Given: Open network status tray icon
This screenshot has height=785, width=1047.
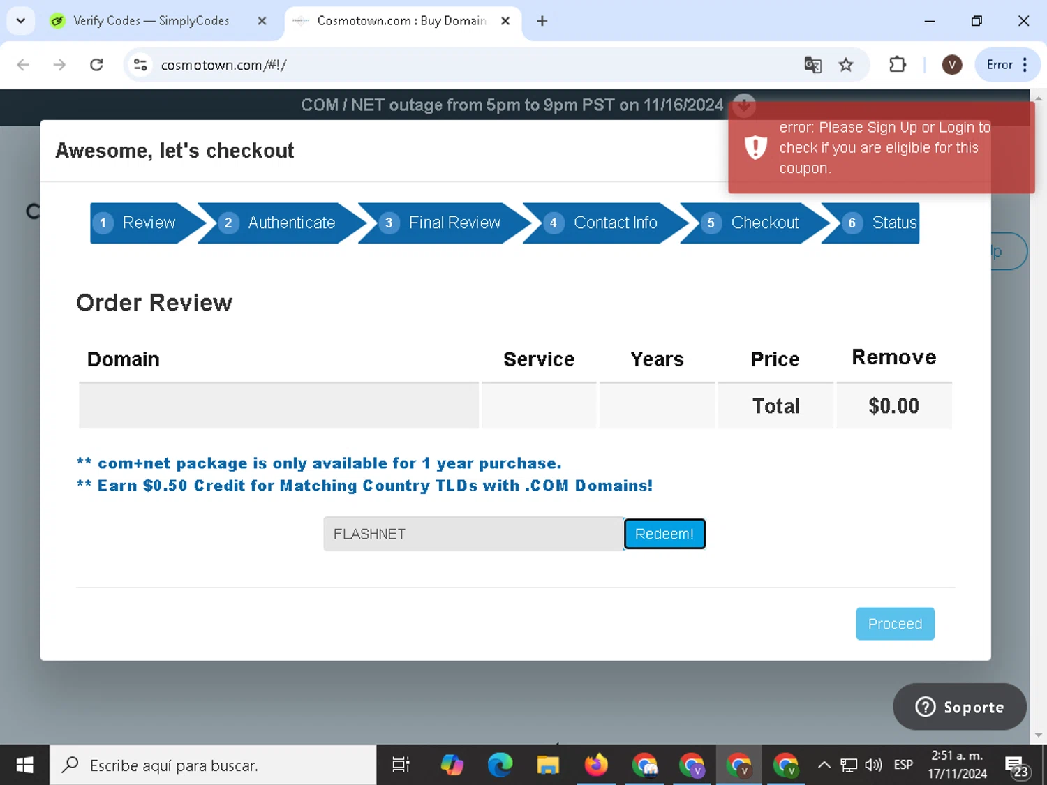Looking at the screenshot, I should 849,765.
